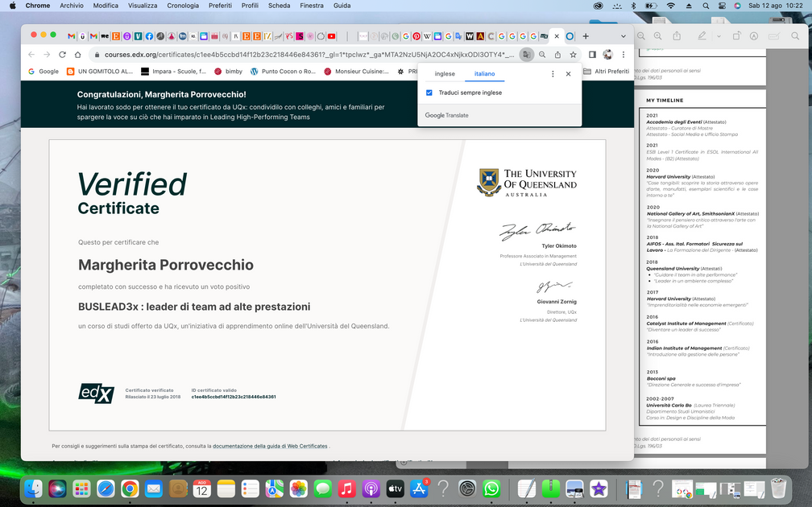Open Calendar from the Dock
The height and width of the screenshot is (507, 812).
click(202, 488)
